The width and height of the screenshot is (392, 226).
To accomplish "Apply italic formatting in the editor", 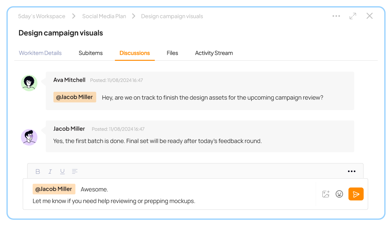I will pos(50,171).
